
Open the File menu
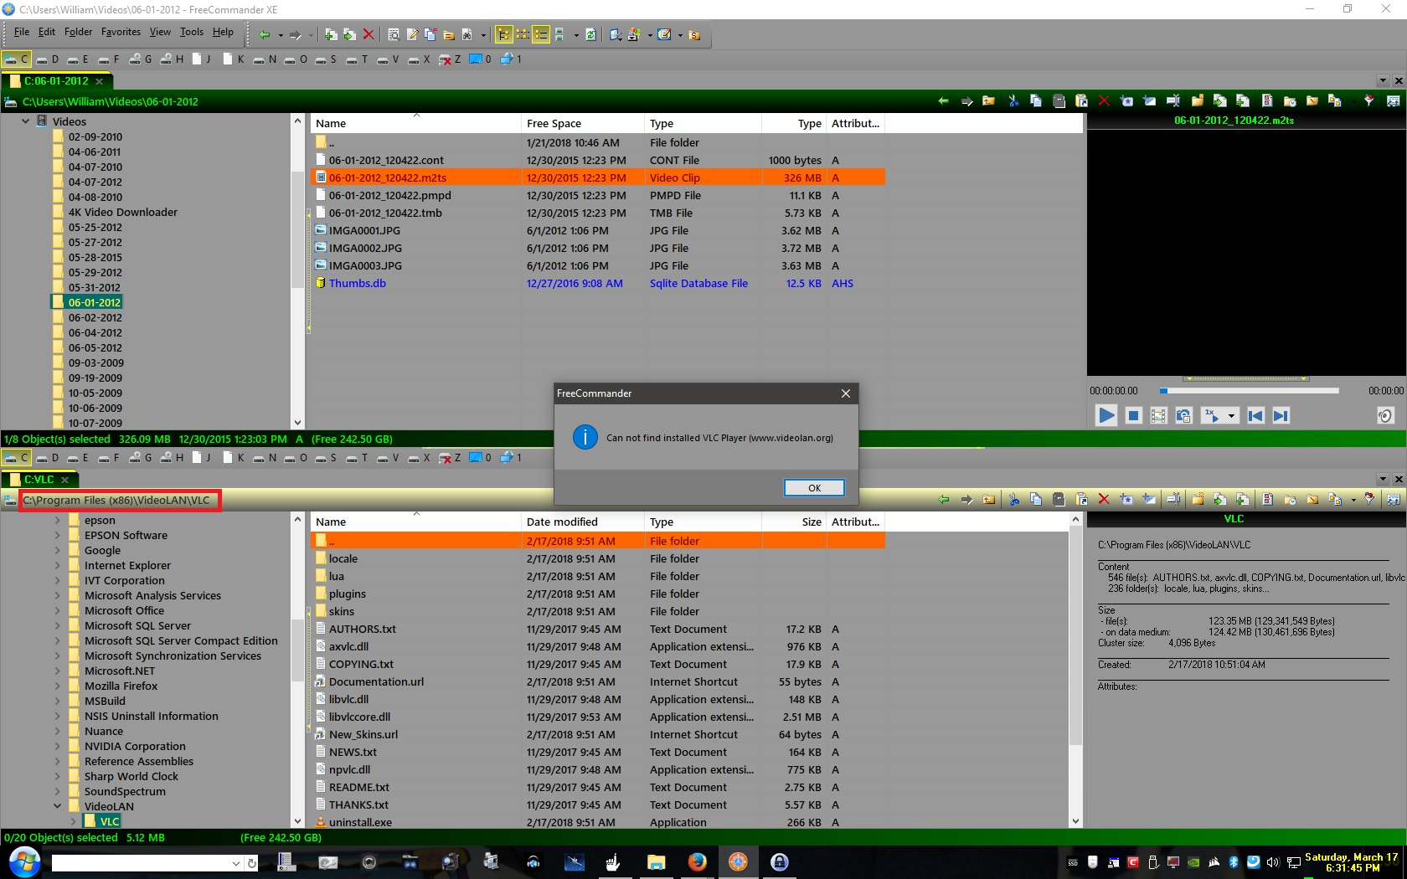pyautogui.click(x=22, y=32)
